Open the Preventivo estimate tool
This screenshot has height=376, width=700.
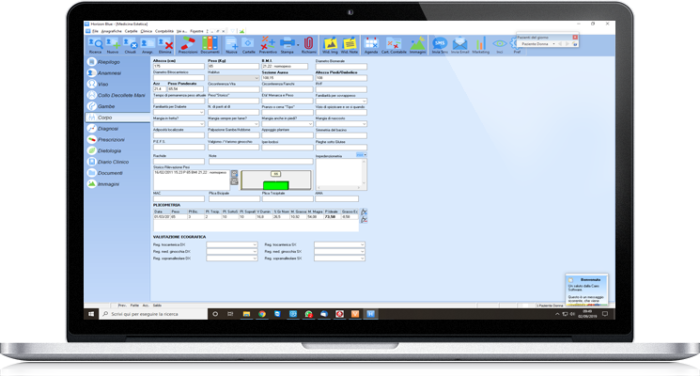point(268,45)
